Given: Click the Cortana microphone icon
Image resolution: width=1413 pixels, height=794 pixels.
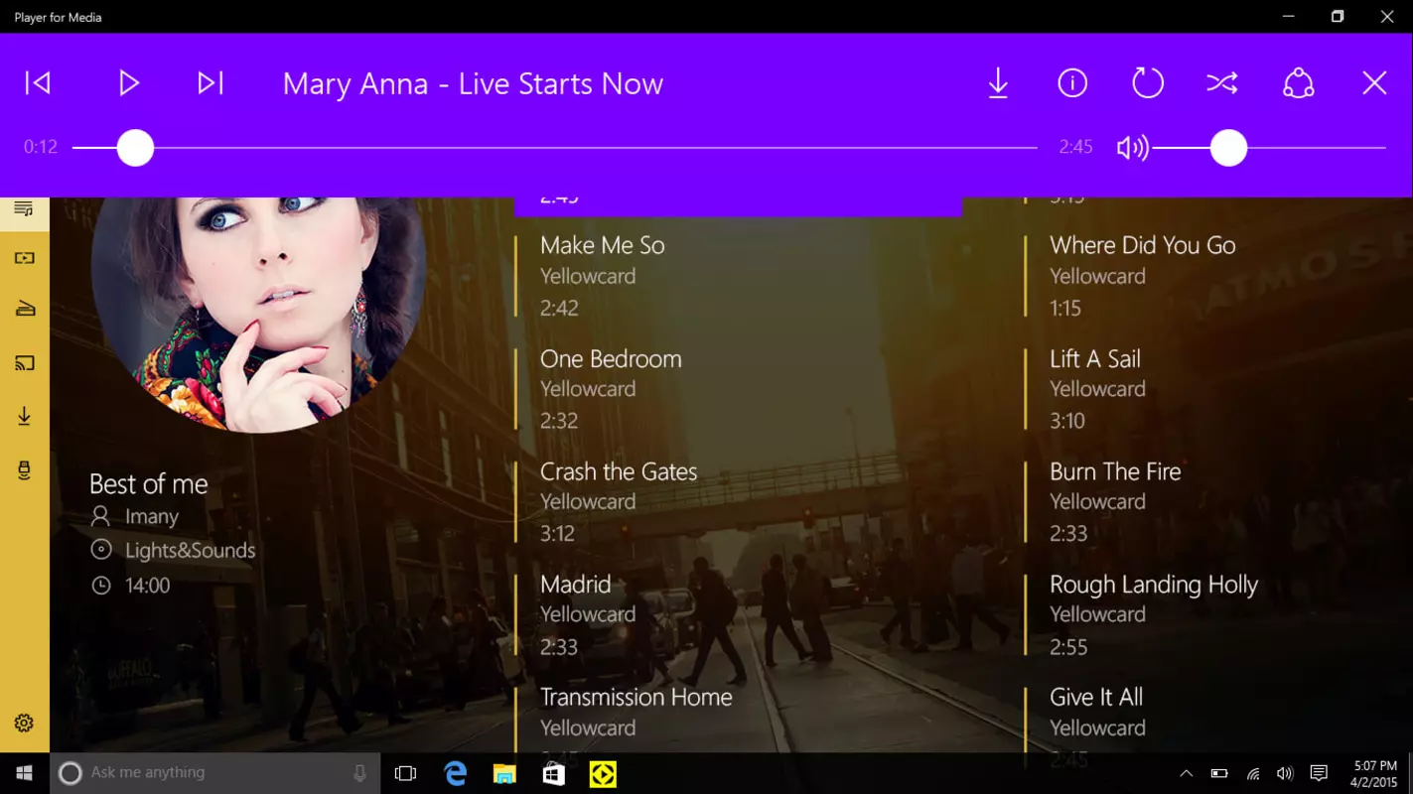Looking at the screenshot, I should (x=359, y=773).
